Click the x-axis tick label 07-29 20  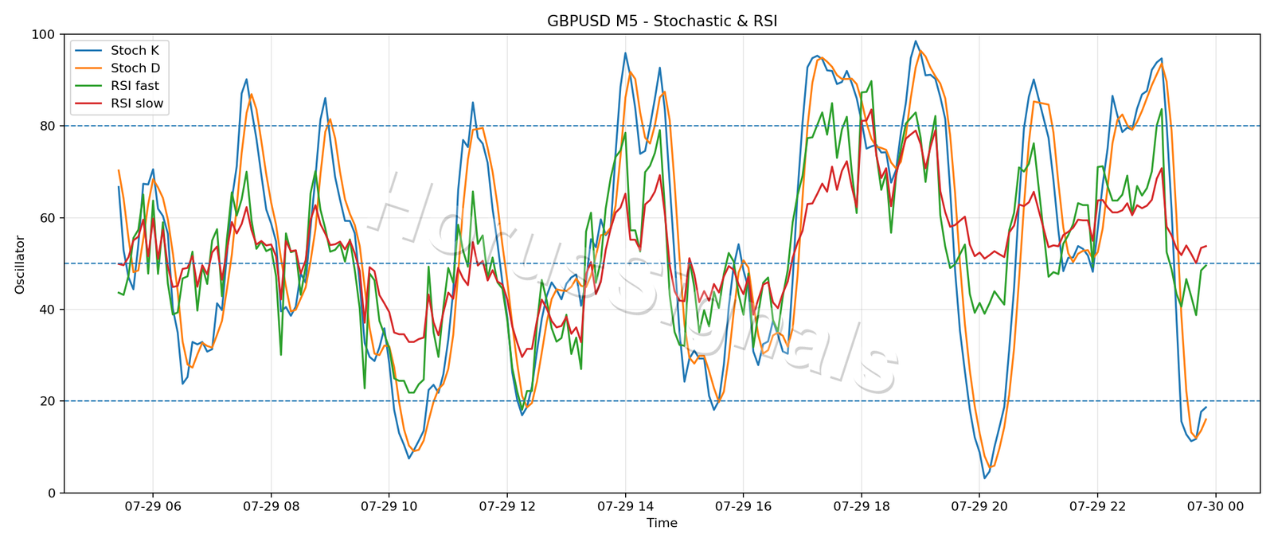click(x=979, y=506)
